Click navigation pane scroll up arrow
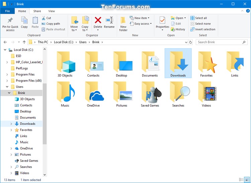This screenshot has height=183, width=251. [x=45, y=49]
